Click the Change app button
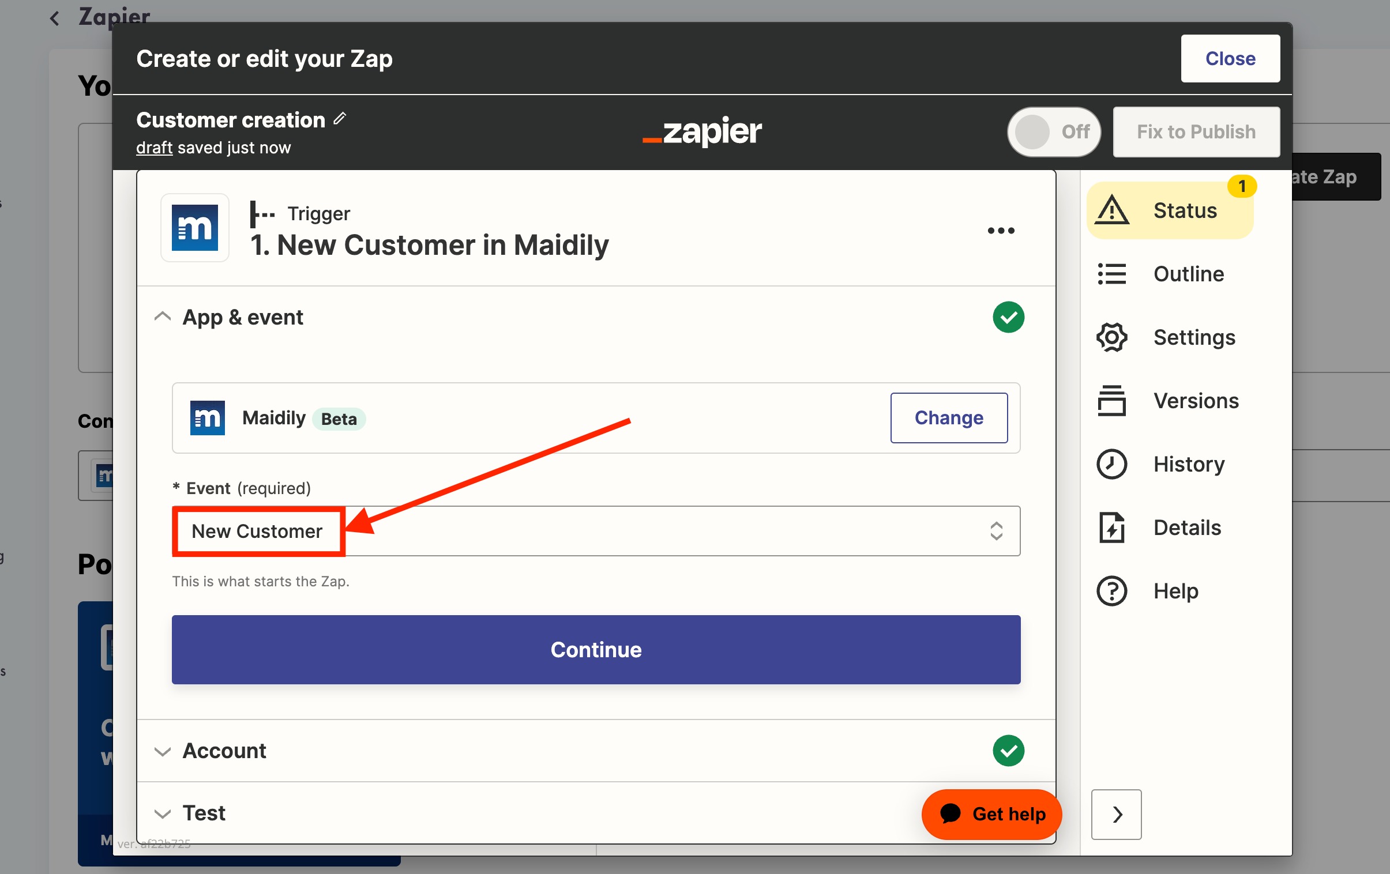1390x874 pixels. (949, 417)
